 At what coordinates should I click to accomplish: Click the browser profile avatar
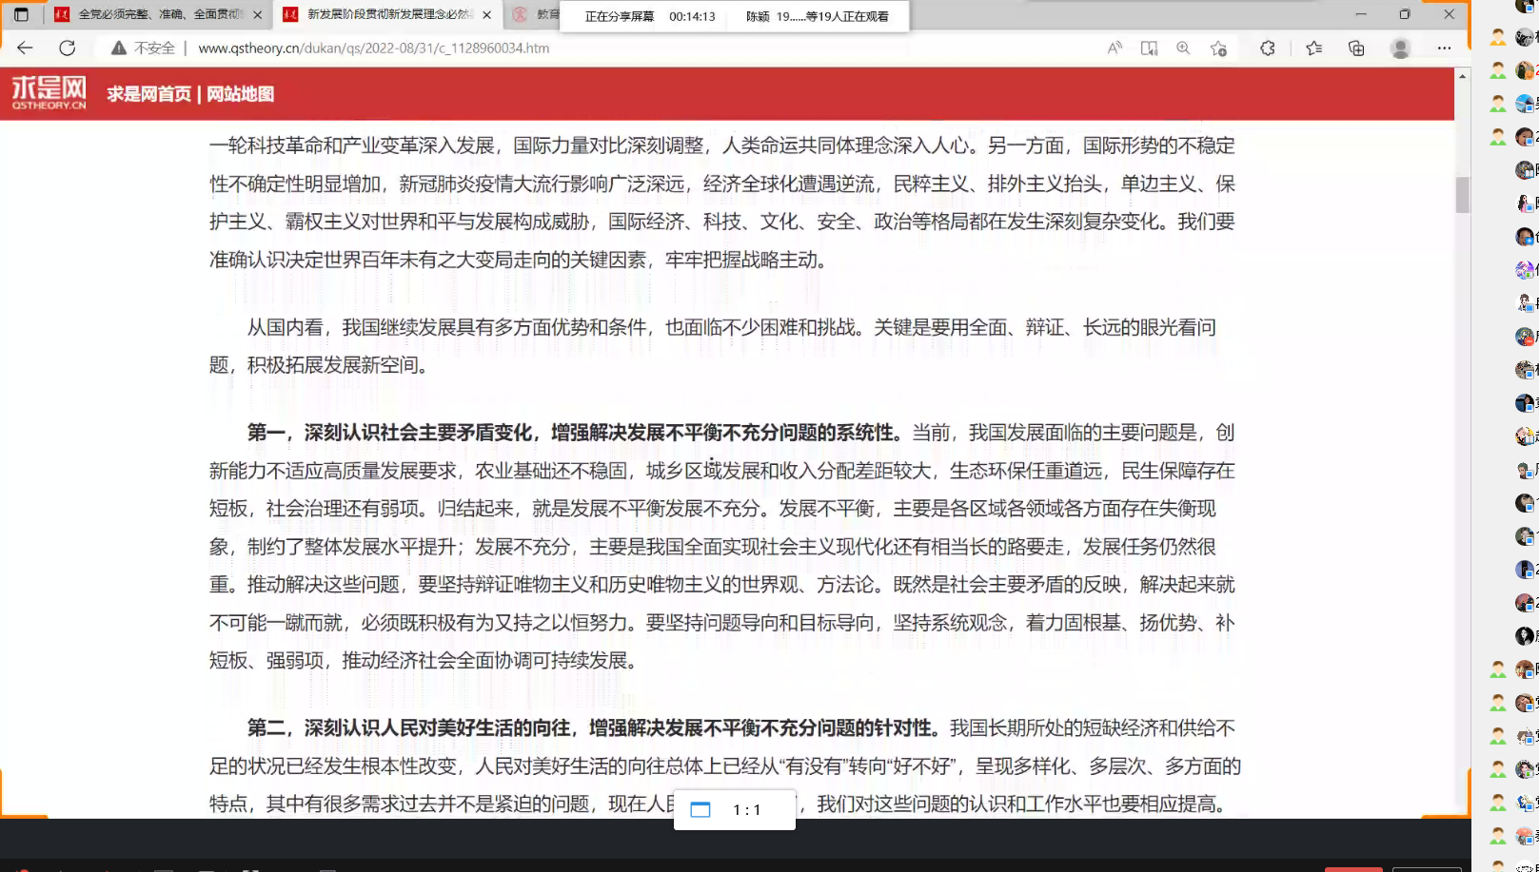pos(1400,48)
